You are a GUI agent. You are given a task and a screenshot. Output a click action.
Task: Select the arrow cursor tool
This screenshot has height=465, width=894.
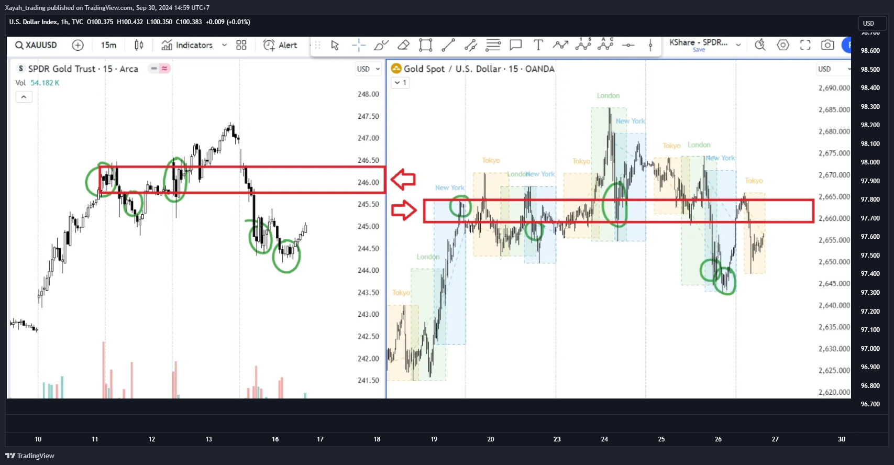click(x=335, y=45)
